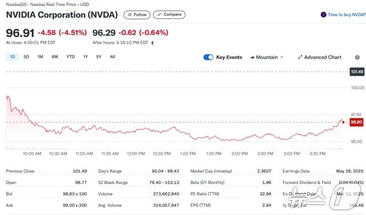366x215 pixels.
Task: Click the 100.00 price axis label
Action: point(357,88)
